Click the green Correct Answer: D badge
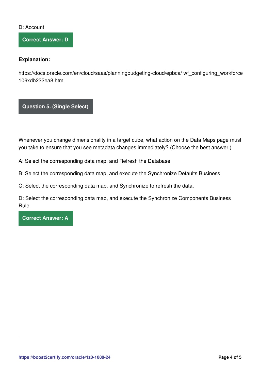Screen dimensions: 260x368 46,40
